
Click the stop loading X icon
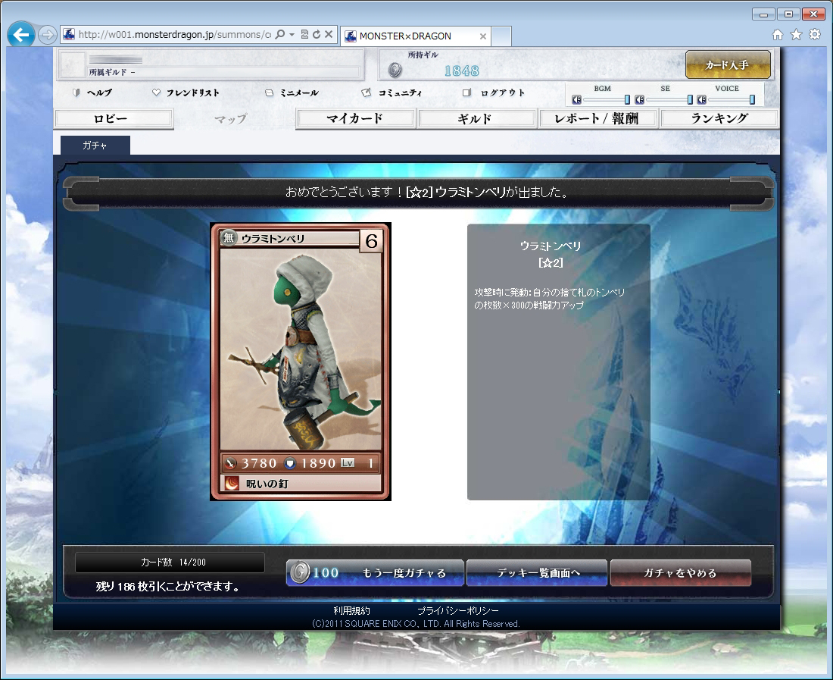click(329, 35)
